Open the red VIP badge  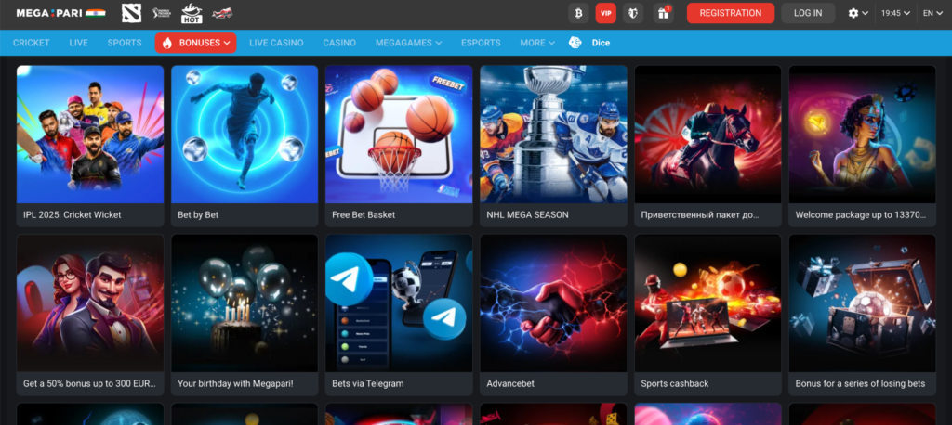(x=606, y=13)
